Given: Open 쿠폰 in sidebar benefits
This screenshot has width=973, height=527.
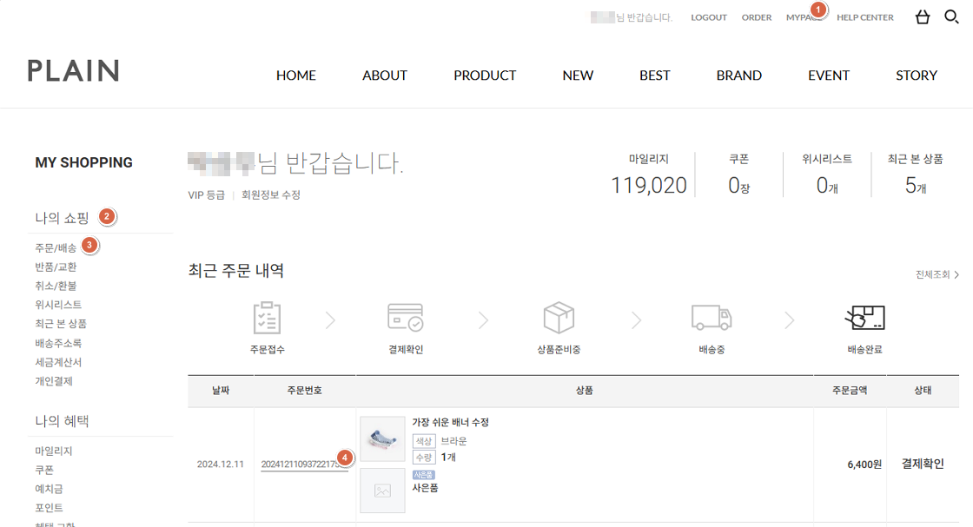Looking at the screenshot, I should coord(44,470).
